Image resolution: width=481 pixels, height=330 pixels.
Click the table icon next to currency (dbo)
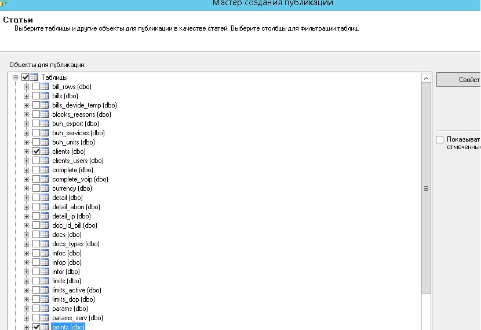[x=45, y=188]
